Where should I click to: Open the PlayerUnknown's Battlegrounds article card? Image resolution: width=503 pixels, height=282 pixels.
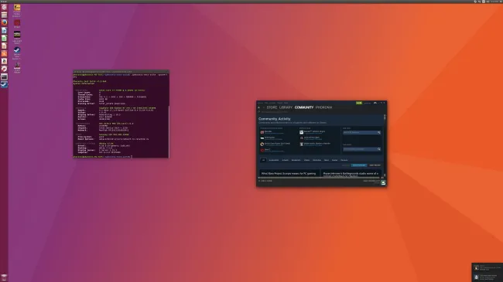pyautogui.click(x=351, y=173)
